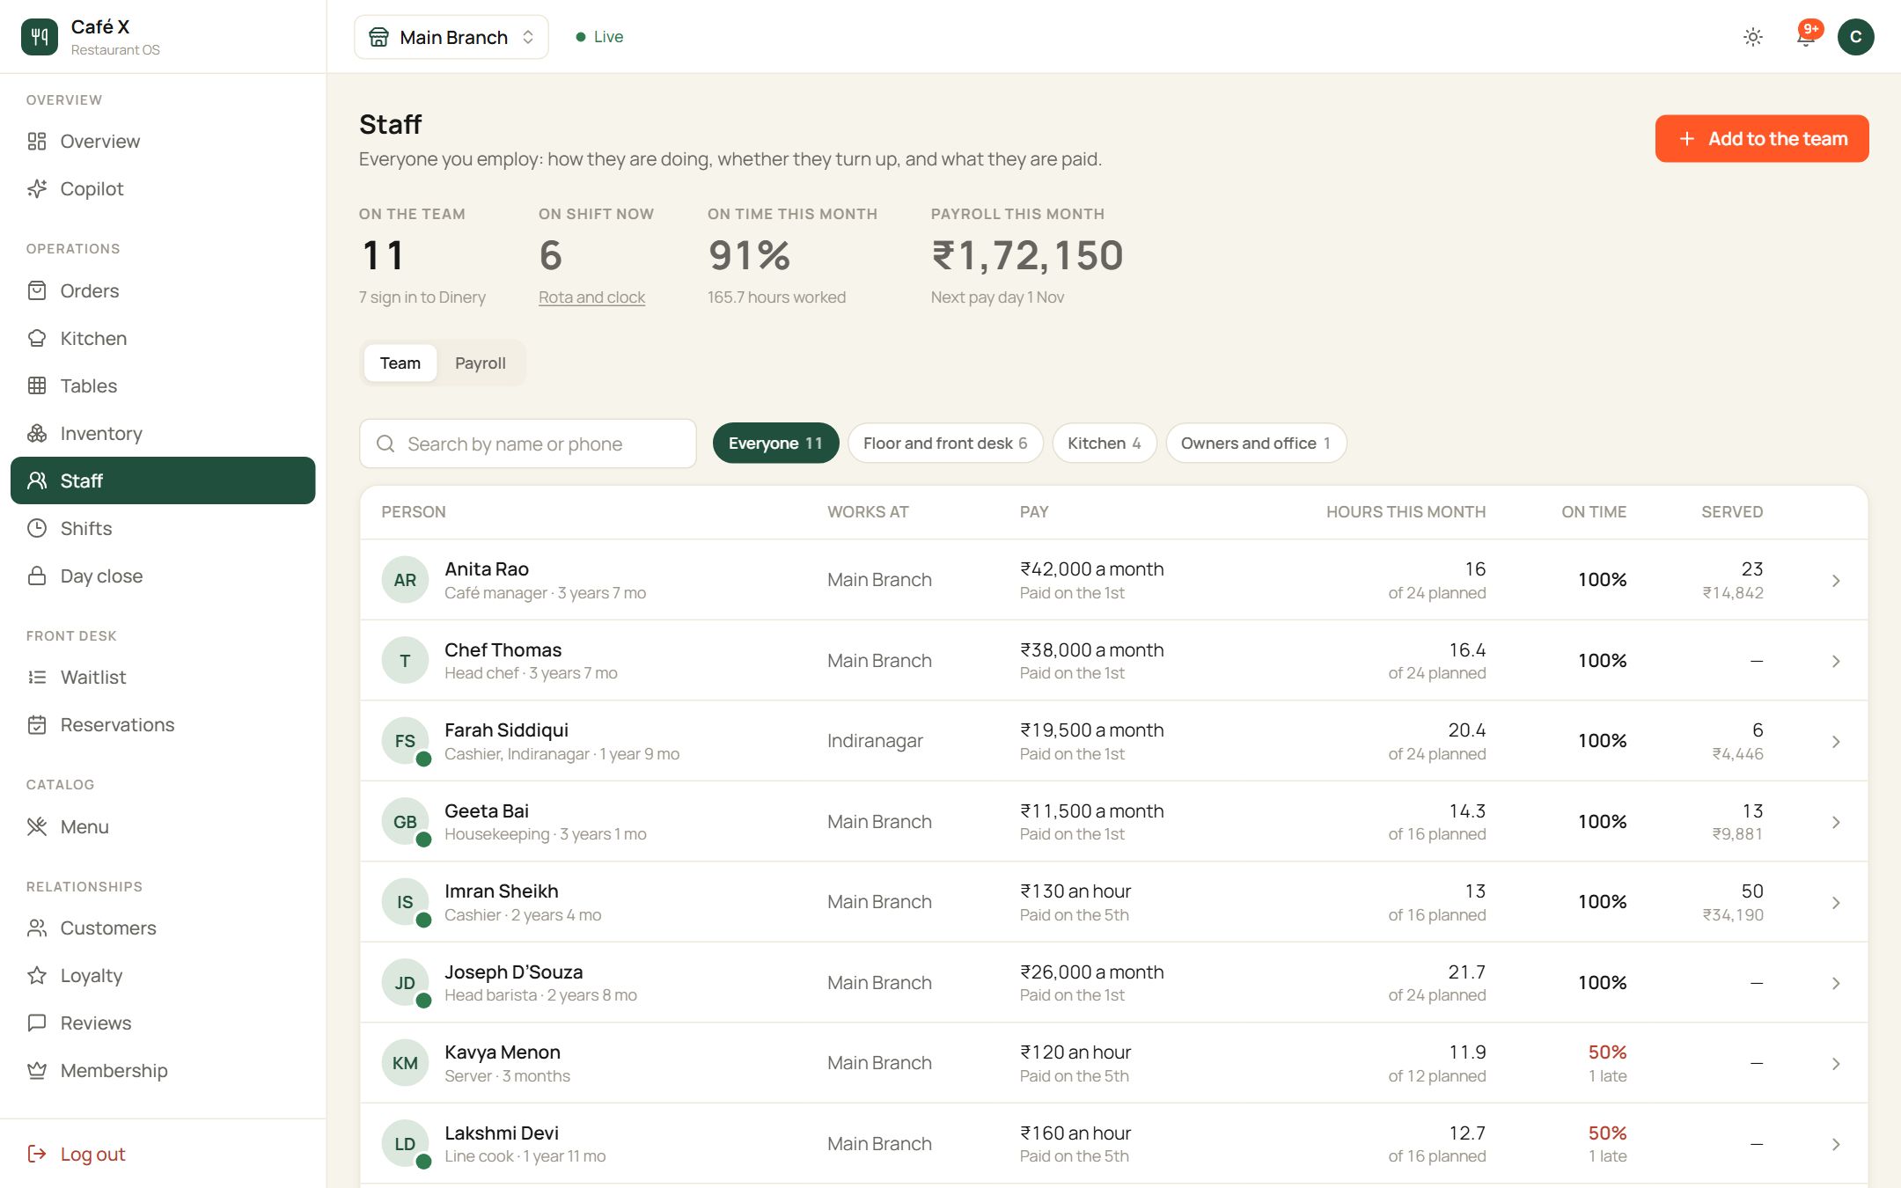The width and height of the screenshot is (1901, 1188).
Task: Open the Menu catalog page
Action: [x=163, y=827]
